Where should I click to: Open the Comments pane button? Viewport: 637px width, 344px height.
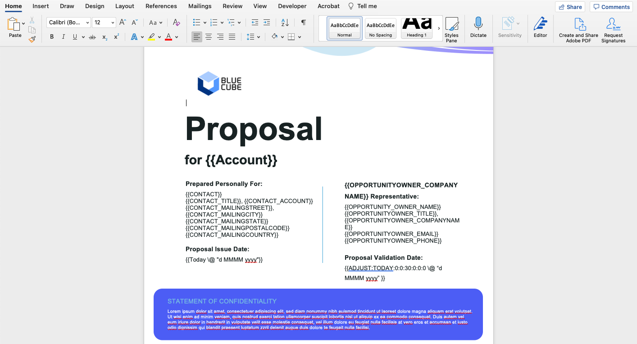click(611, 7)
